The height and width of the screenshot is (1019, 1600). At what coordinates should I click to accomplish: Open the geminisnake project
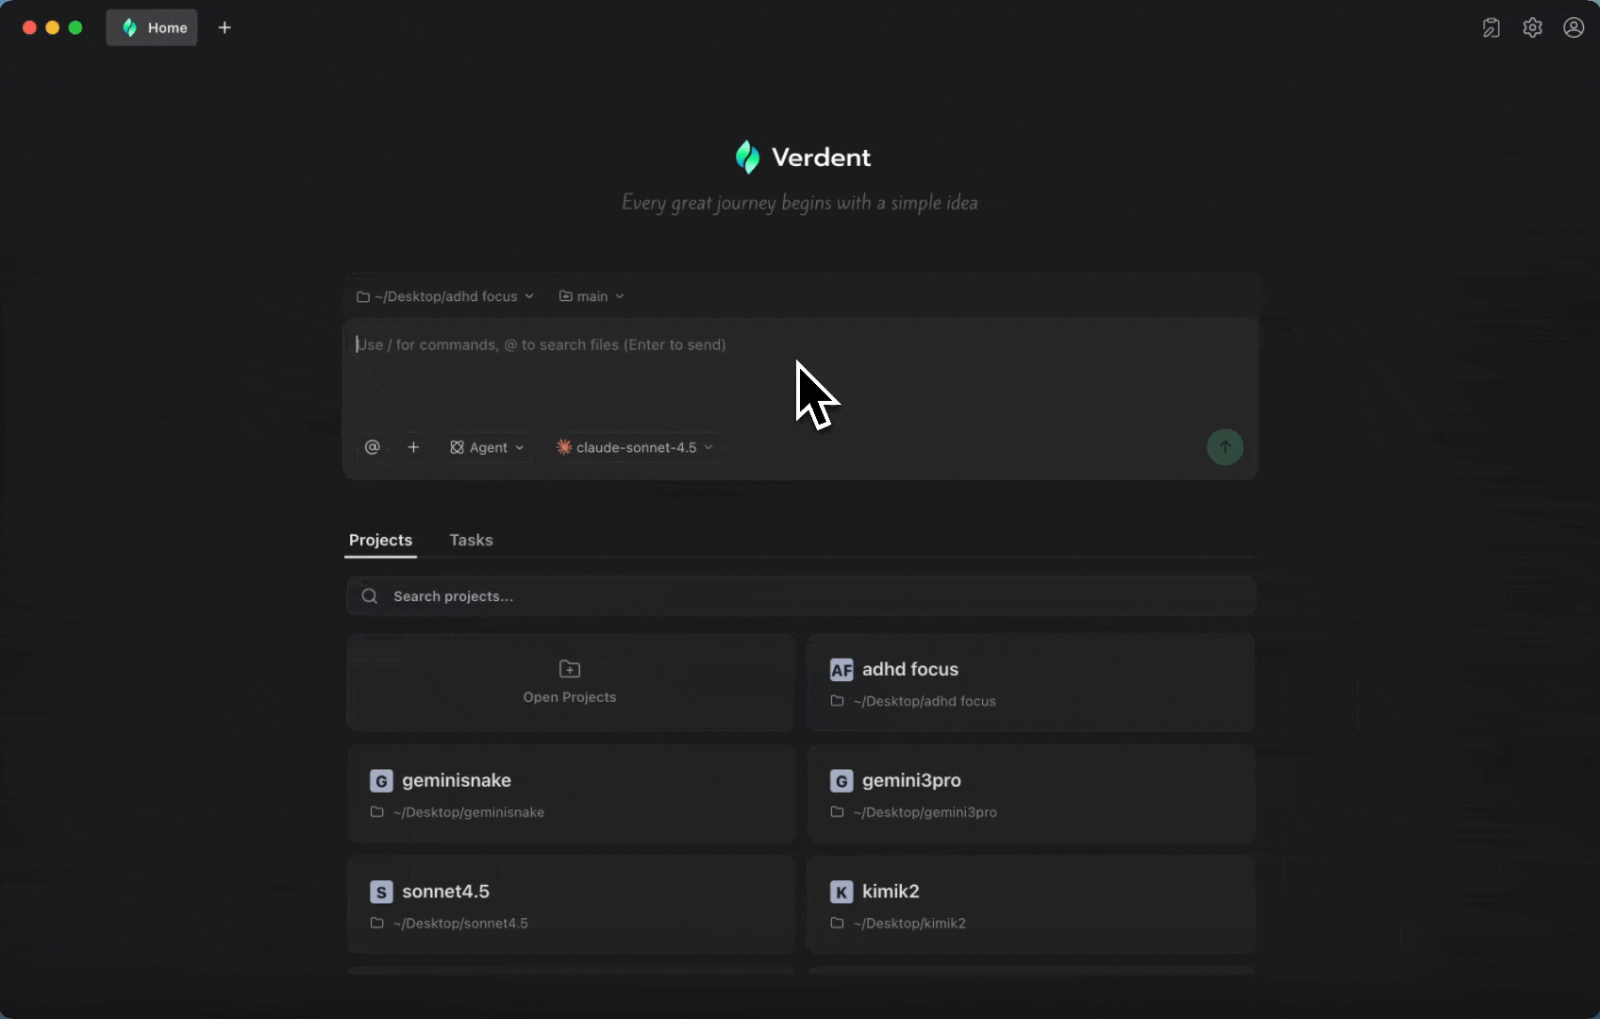click(x=571, y=794)
